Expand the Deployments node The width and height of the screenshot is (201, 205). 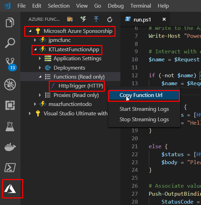[40, 68]
